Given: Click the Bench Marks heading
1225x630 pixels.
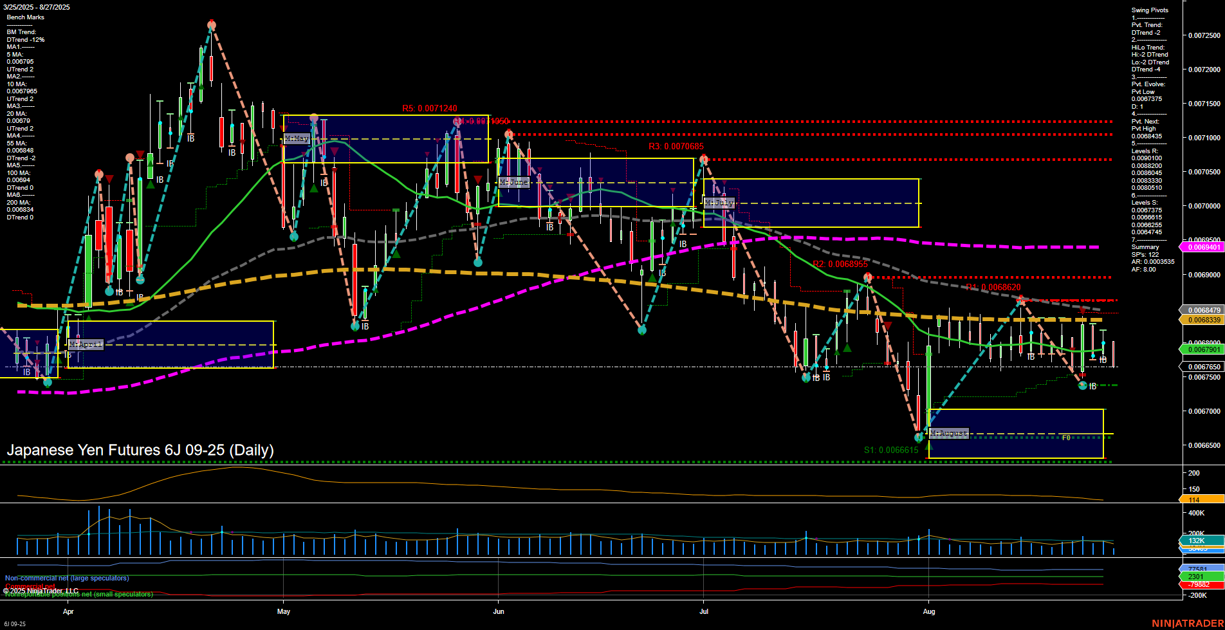Looking at the screenshot, I should [x=26, y=17].
